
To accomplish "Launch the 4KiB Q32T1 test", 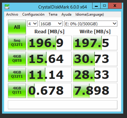I will point(17,75).
